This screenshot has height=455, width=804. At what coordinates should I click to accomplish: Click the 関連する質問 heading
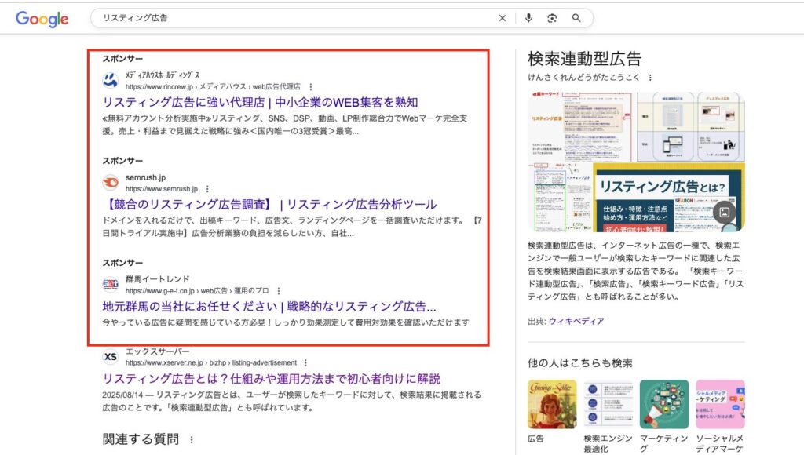pyautogui.click(x=141, y=439)
